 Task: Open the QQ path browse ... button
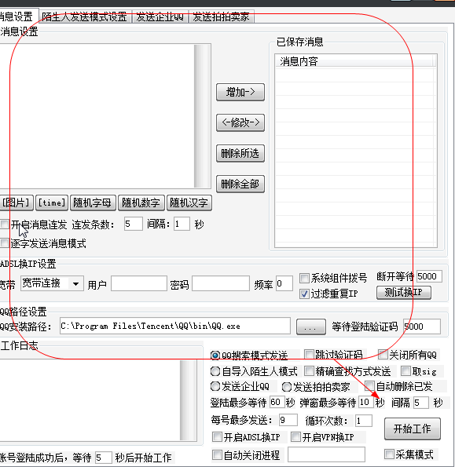(x=311, y=327)
